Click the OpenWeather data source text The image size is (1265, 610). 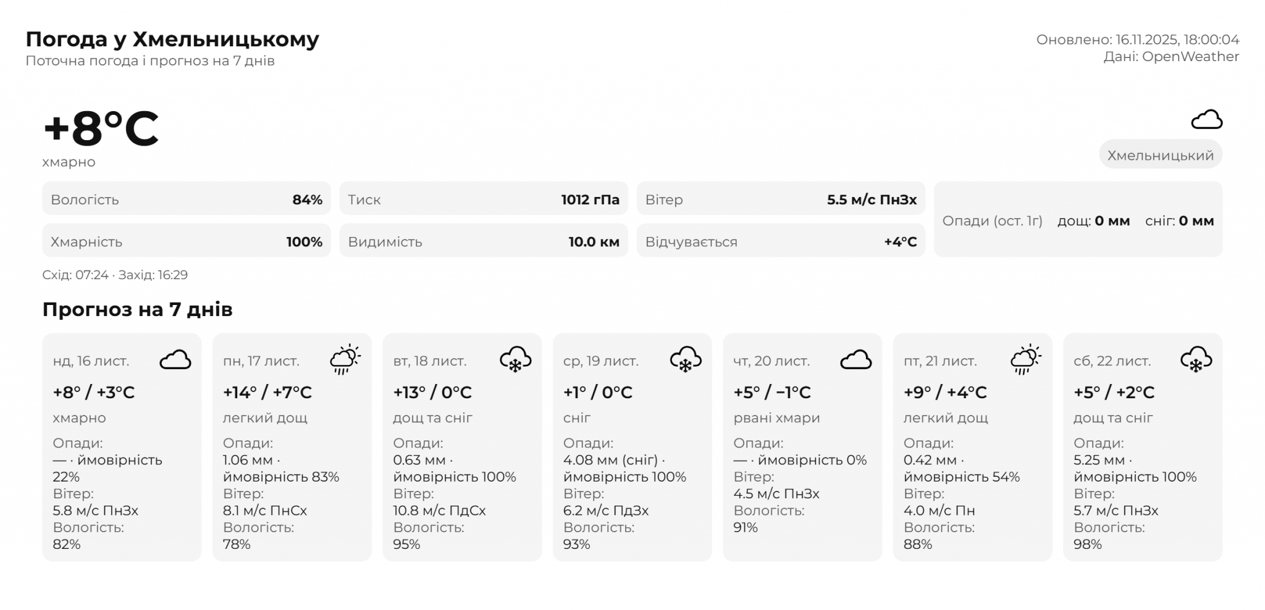pyautogui.click(x=1171, y=57)
